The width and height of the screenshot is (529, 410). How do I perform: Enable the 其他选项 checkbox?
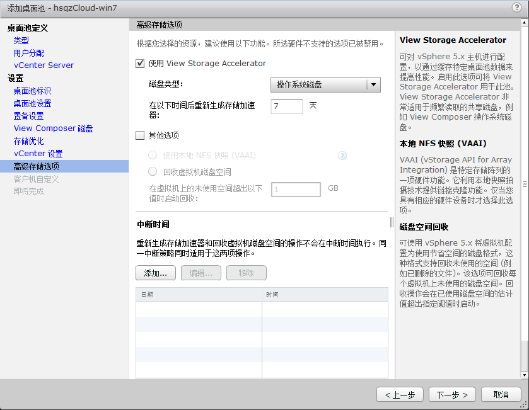coord(140,135)
